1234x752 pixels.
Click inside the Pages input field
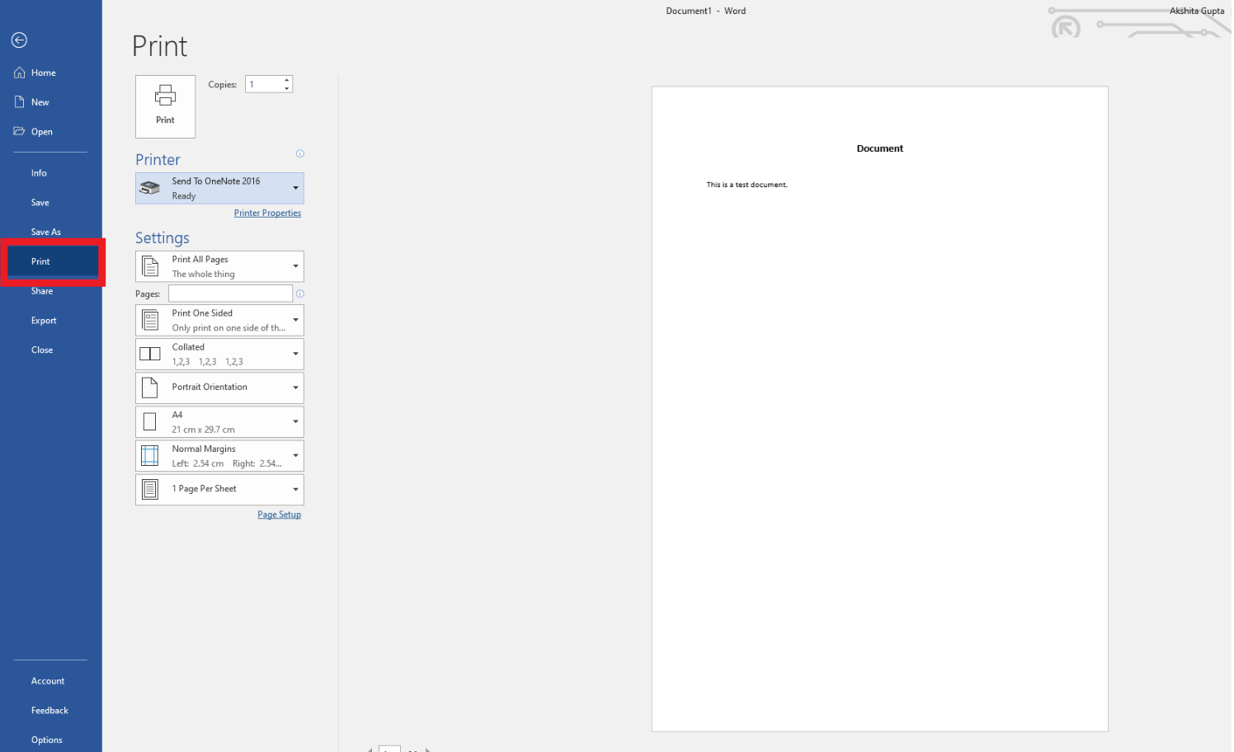coord(229,293)
